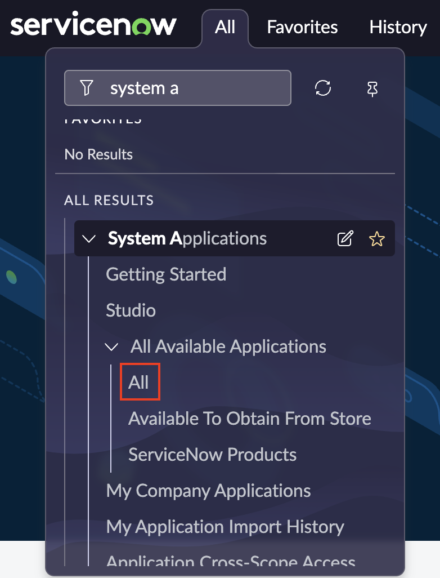This screenshot has width=440, height=578.
Task: Add System Applications to favorites
Action: pos(376,238)
